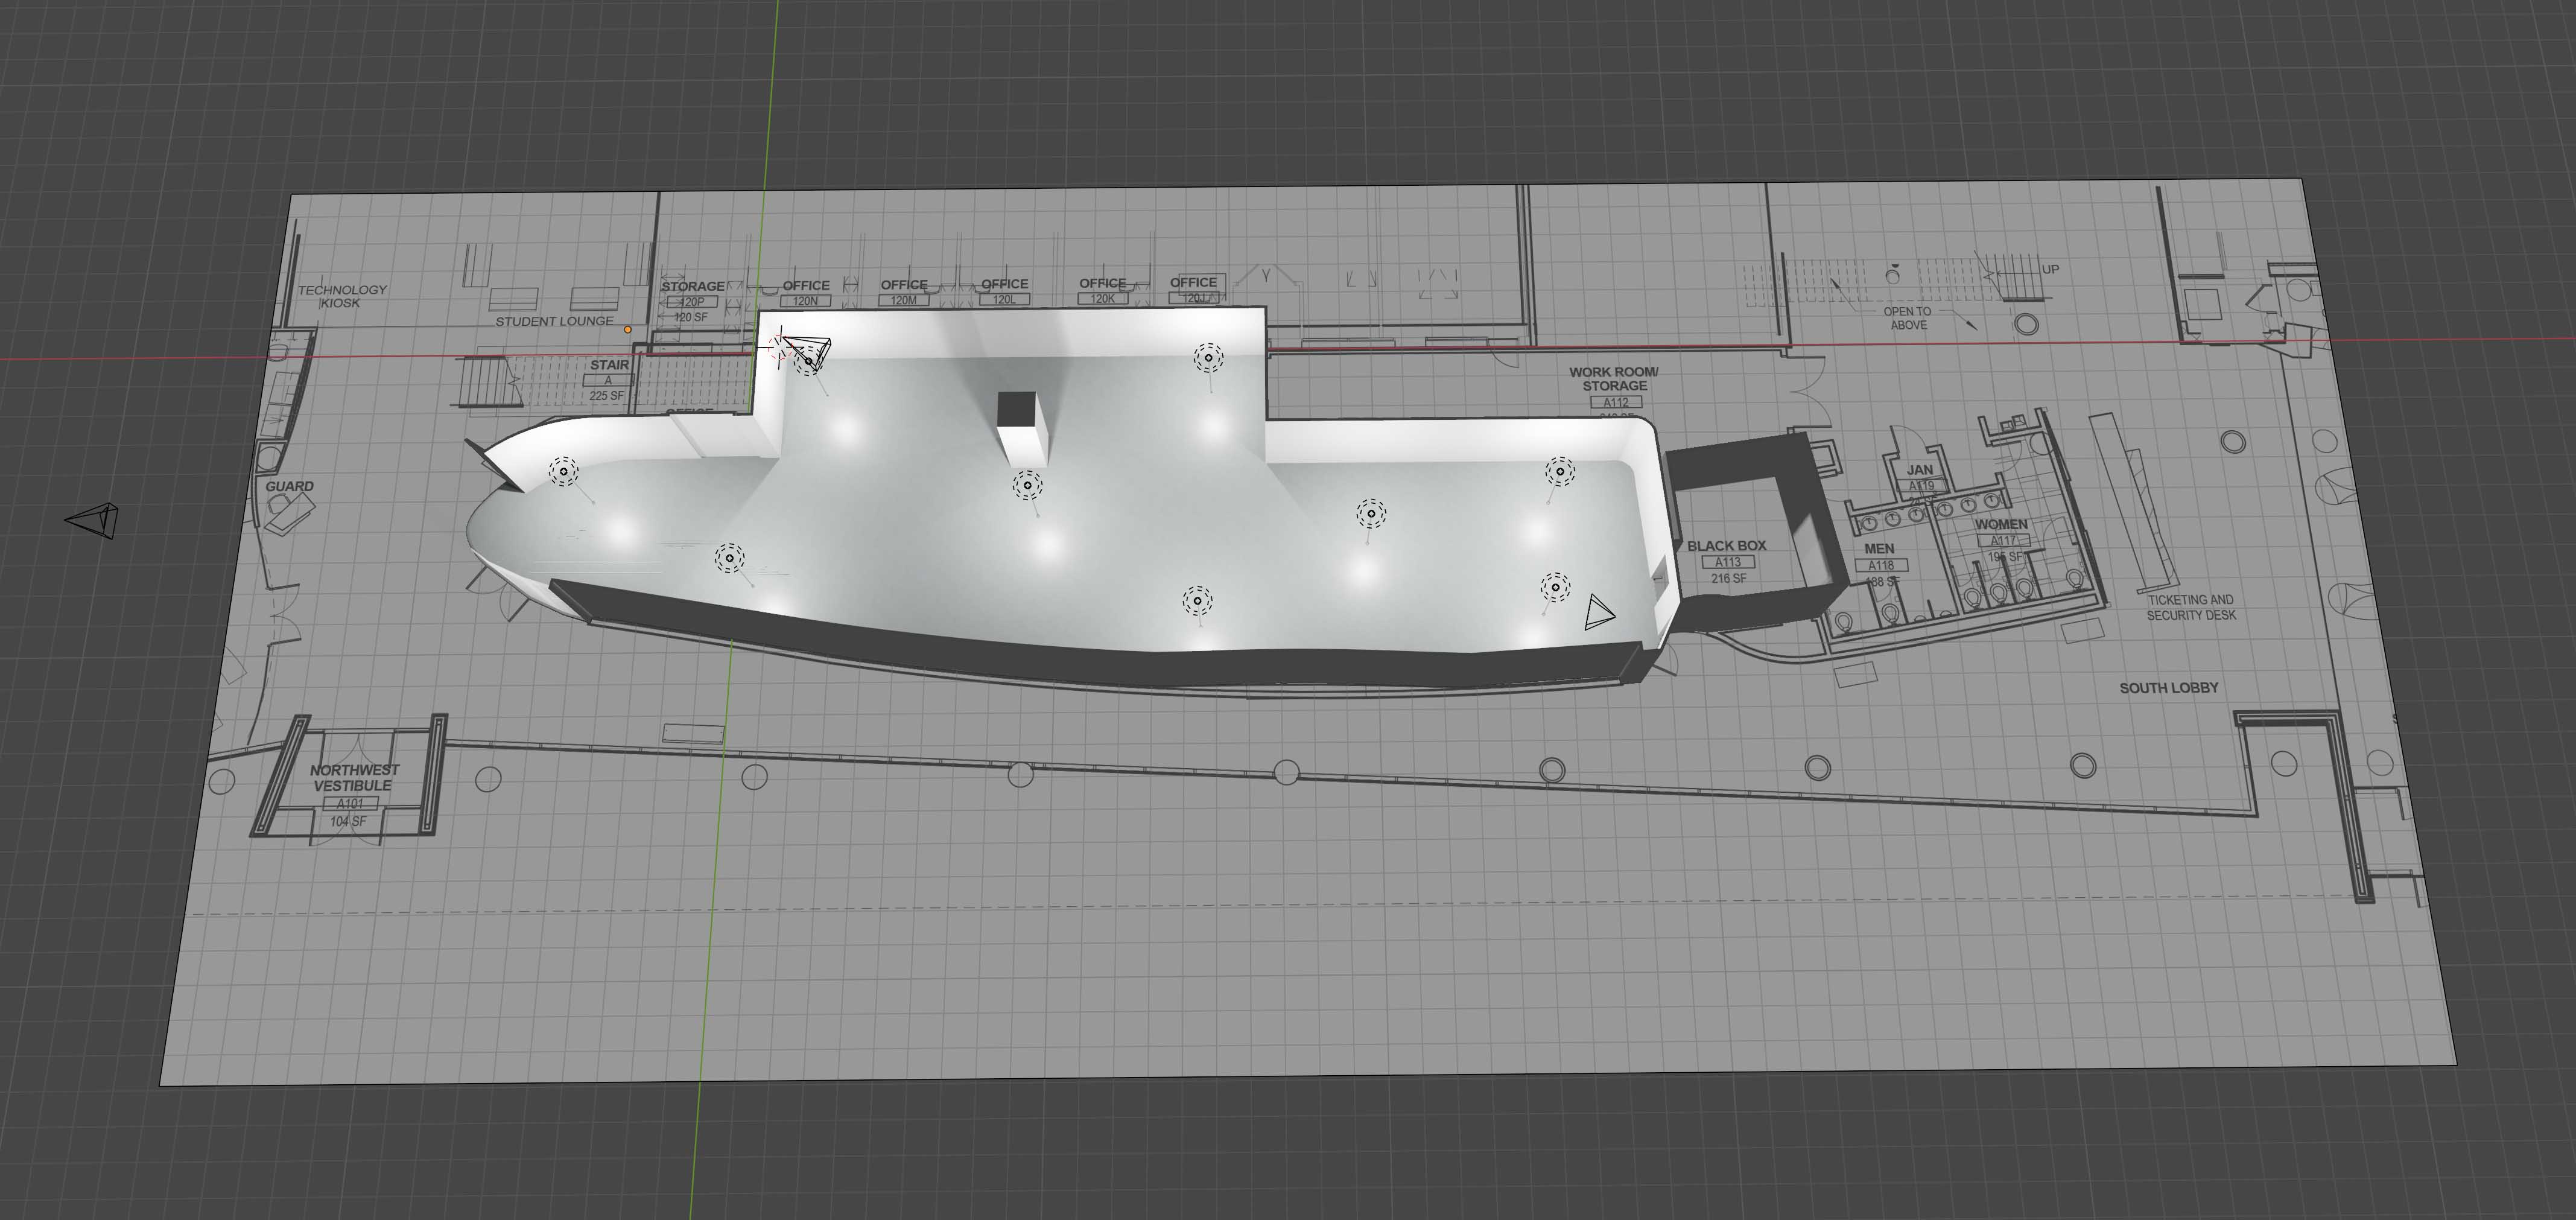The image size is (2576, 1220).
Task: Click the triangular camera near the Black Box wall
Action: [x=1598, y=612]
